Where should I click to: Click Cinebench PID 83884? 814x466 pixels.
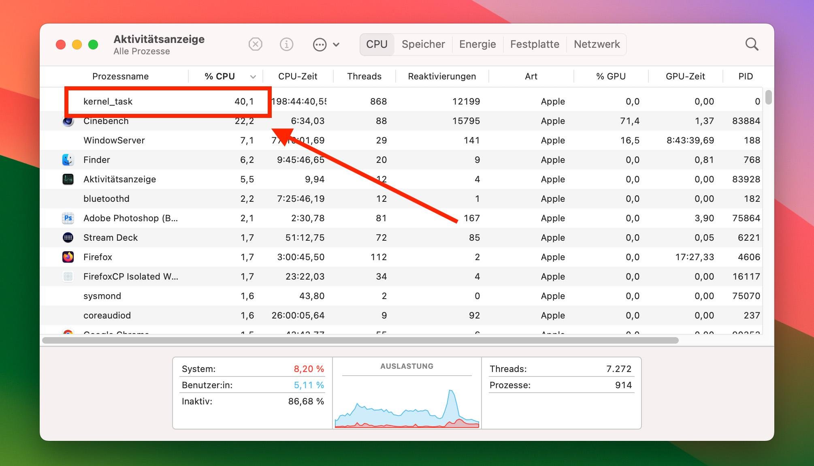coord(746,121)
